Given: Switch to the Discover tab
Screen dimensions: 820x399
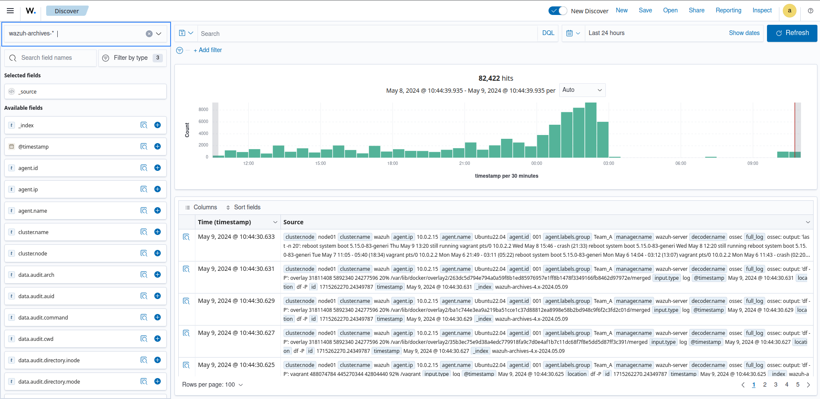Looking at the screenshot, I should 67,11.
